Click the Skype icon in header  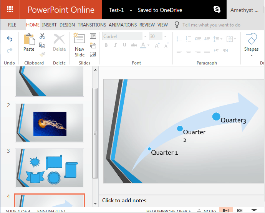(x=217, y=10)
